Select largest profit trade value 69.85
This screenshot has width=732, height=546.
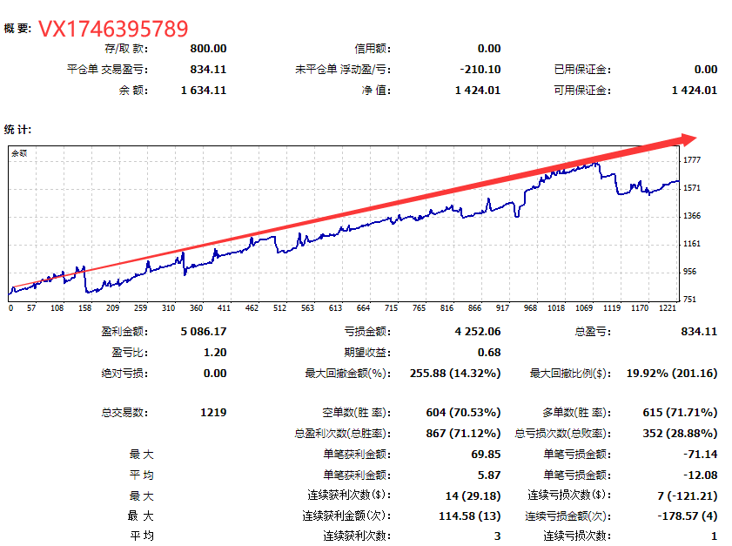pos(486,455)
